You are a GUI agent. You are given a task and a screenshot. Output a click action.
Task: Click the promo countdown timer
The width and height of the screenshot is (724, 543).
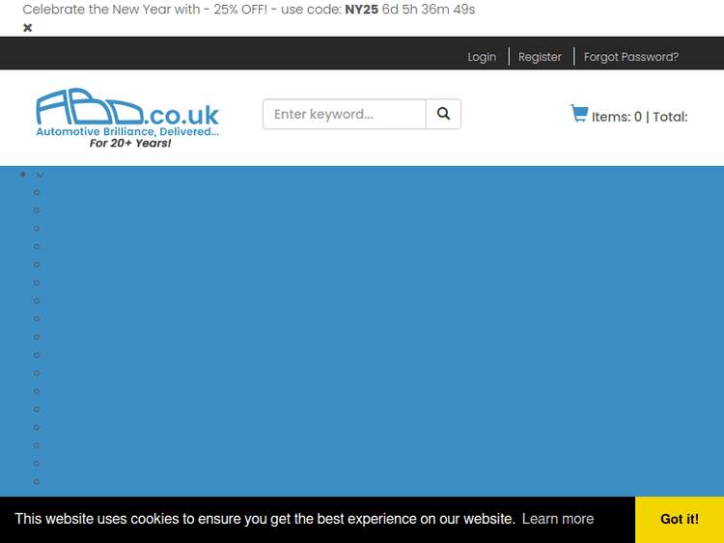pyautogui.click(x=429, y=10)
